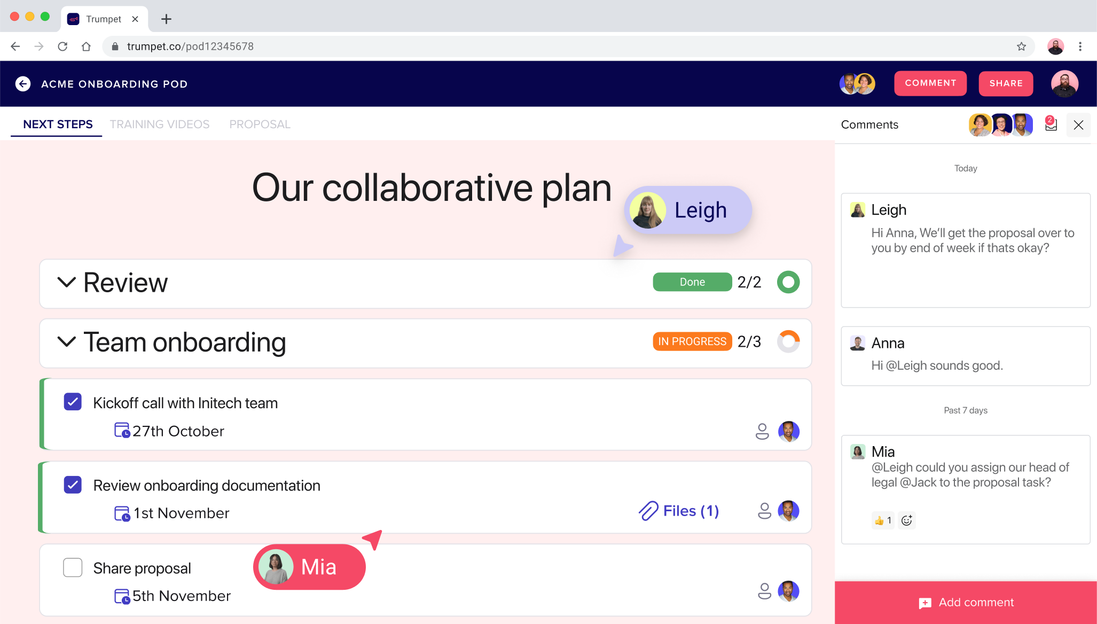Collapse the Review section chevron
Image resolution: width=1097 pixels, height=624 pixels.
(66, 282)
